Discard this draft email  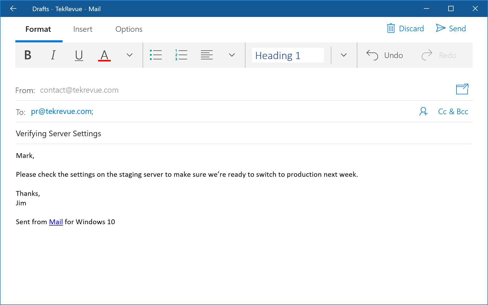(405, 28)
